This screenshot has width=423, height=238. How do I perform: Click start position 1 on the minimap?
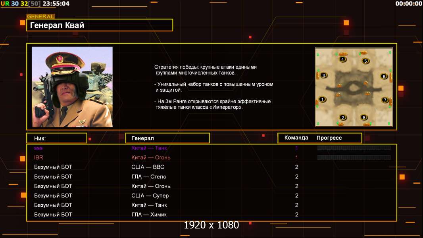[x=322, y=100]
